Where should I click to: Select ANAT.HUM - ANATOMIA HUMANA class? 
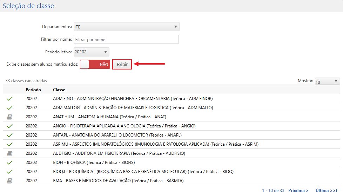pyautogui.click(x=109, y=117)
